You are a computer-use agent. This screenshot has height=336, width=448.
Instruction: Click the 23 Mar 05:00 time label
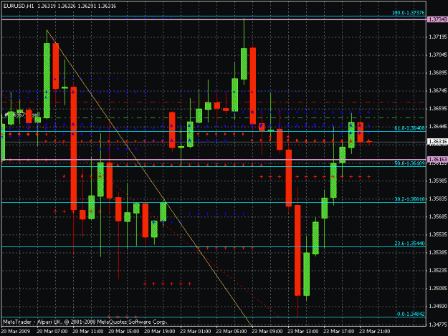(231, 331)
